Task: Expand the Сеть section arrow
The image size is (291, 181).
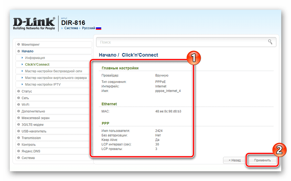Action: [x=19, y=98]
